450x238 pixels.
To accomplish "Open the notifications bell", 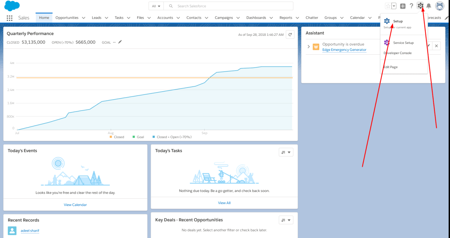I will click(x=429, y=6).
